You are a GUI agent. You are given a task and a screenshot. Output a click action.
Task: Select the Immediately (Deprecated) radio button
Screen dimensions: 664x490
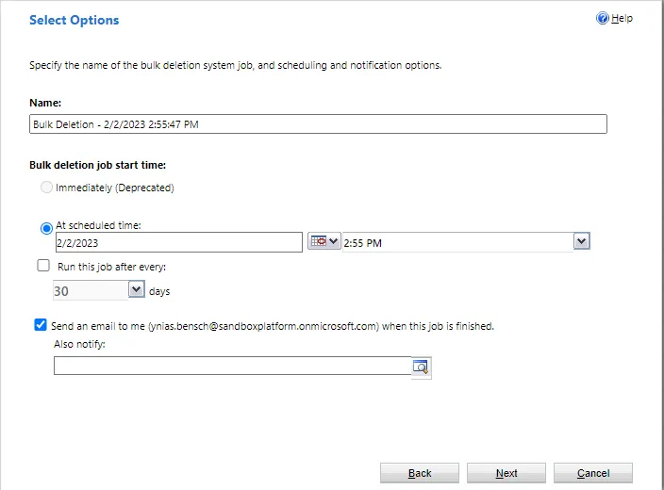46,187
